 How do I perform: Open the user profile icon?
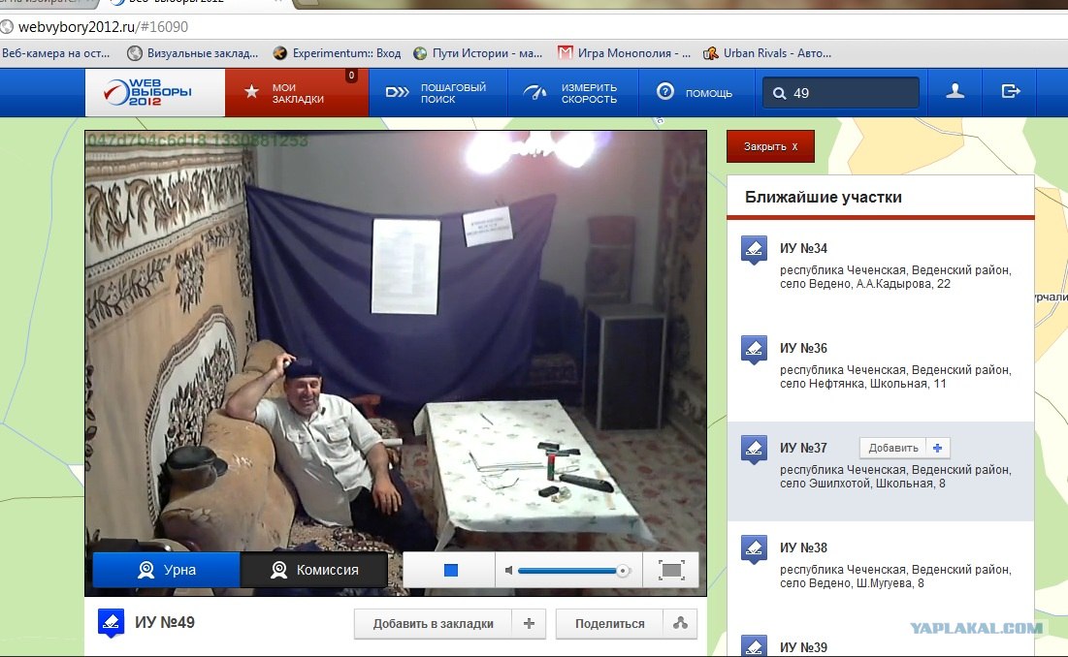pyautogui.click(x=955, y=91)
